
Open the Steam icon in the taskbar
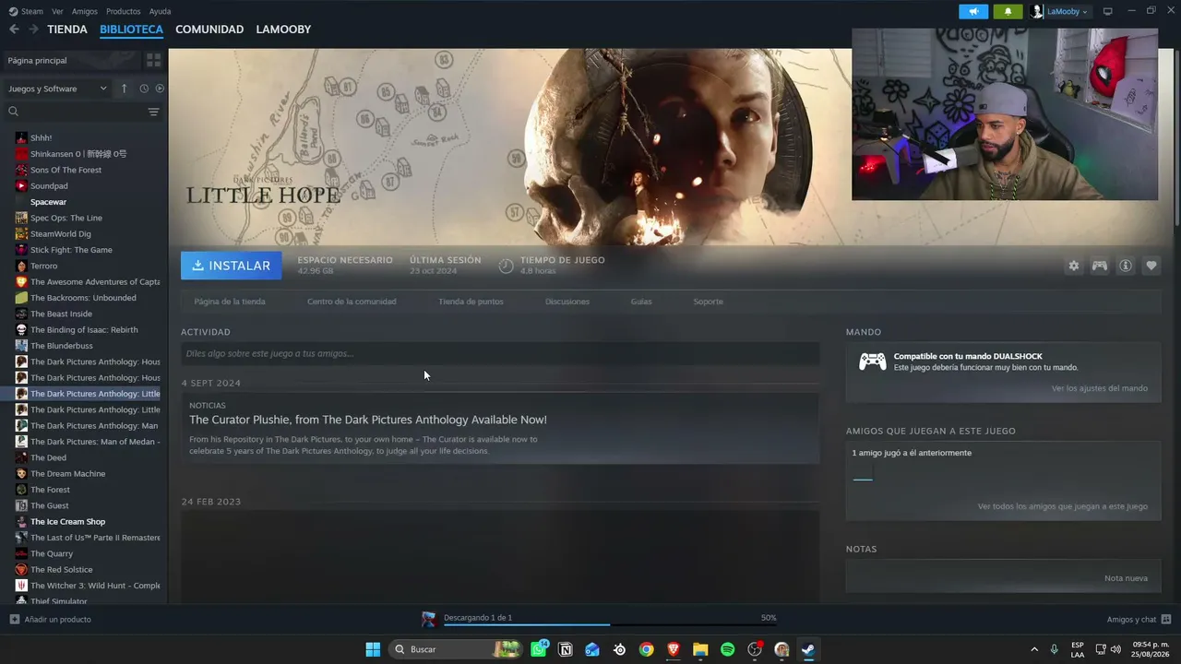(x=807, y=649)
